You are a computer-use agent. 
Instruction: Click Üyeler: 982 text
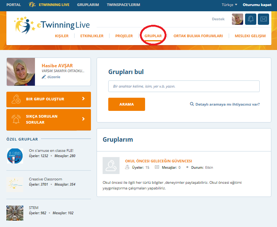click(x=38, y=213)
